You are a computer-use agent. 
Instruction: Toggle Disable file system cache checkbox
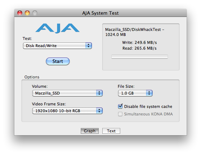[x=120, y=106]
